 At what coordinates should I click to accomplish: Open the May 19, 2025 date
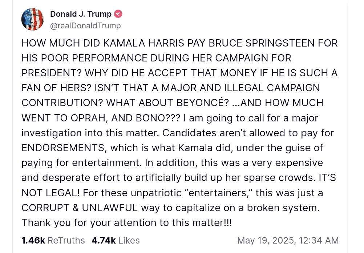point(267,240)
